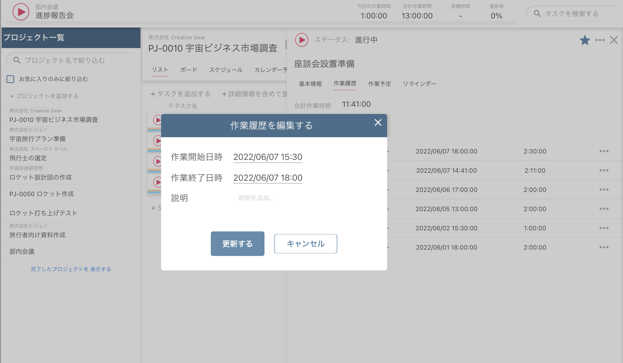
Task: Click the play icon on the first task row
Action: pyautogui.click(x=157, y=120)
